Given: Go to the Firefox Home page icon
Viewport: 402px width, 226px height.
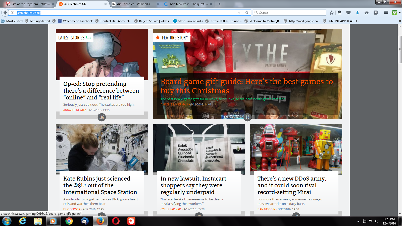Looking at the screenshot, I should pyautogui.click(x=367, y=13).
